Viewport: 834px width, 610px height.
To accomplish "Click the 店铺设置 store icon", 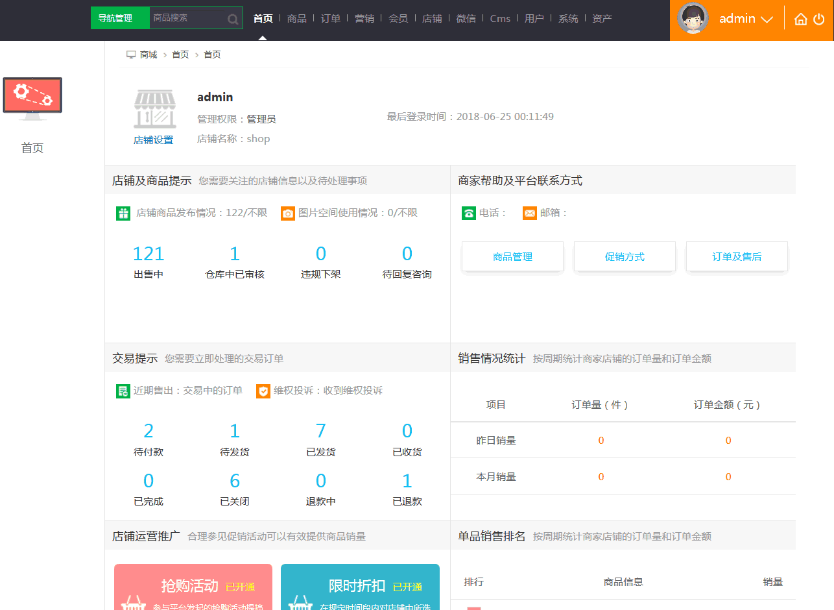I will 154,109.
